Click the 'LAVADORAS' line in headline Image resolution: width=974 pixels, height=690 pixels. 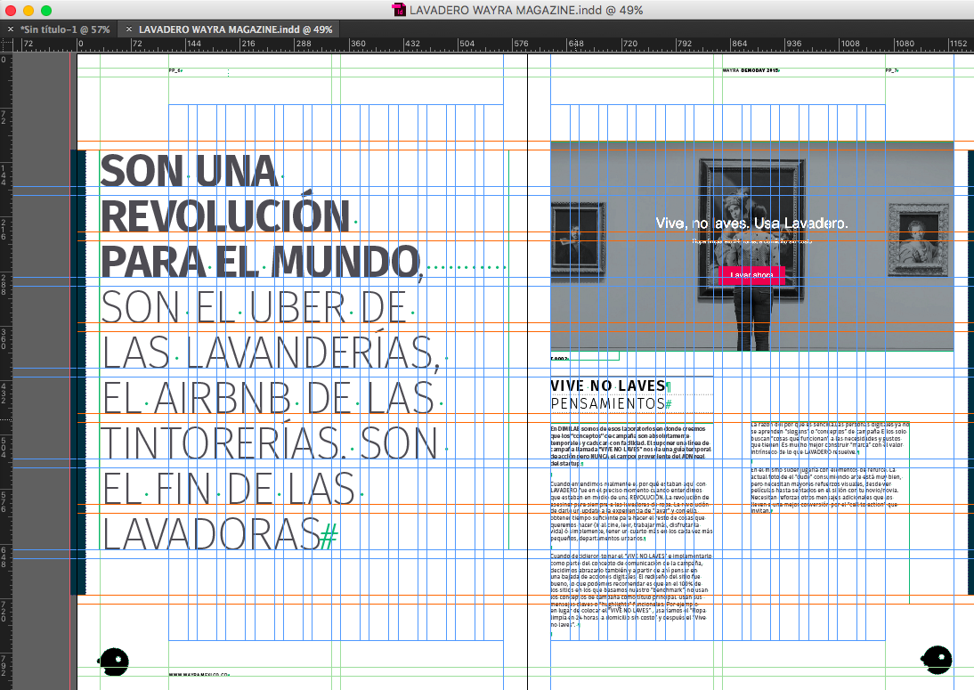click(x=211, y=534)
